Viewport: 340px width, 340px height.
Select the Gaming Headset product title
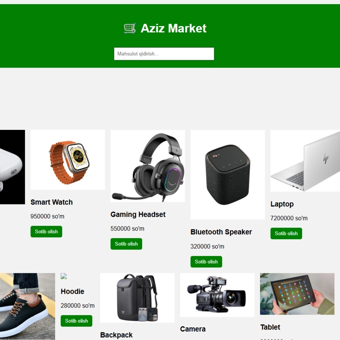[x=138, y=214]
